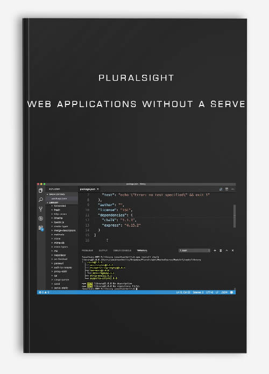Open the terminal selector dropdown
This screenshot has height=374, width=269.
point(195,250)
